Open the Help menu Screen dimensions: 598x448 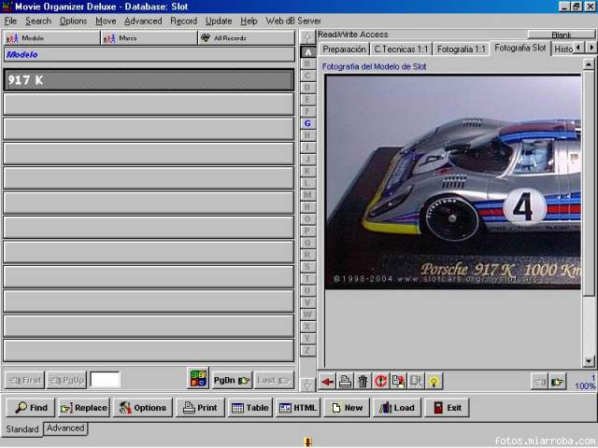249,21
